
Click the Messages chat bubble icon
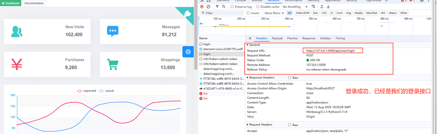(x=113, y=31)
